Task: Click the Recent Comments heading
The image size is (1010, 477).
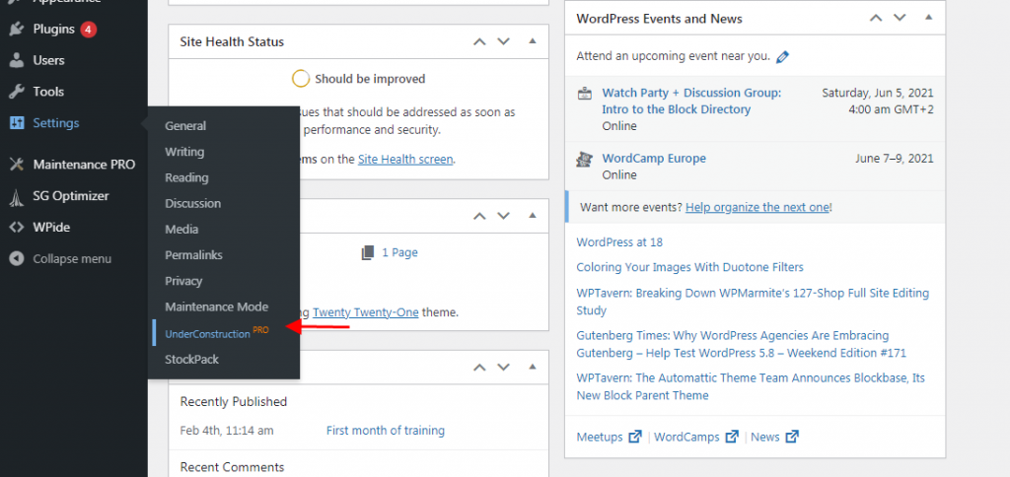Action: tap(232, 467)
